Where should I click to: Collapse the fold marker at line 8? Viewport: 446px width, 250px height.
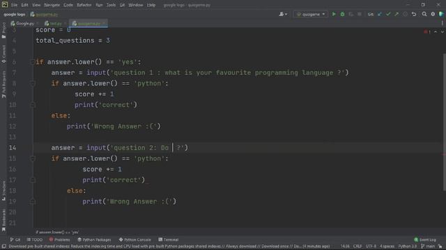32,83
